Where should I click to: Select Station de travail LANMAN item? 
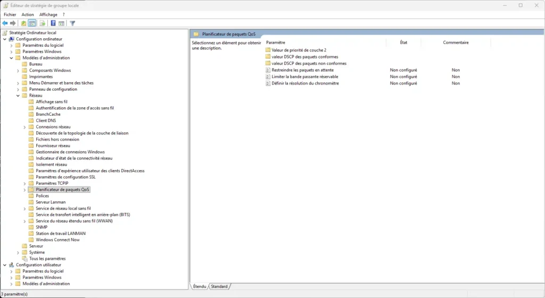(x=61, y=234)
